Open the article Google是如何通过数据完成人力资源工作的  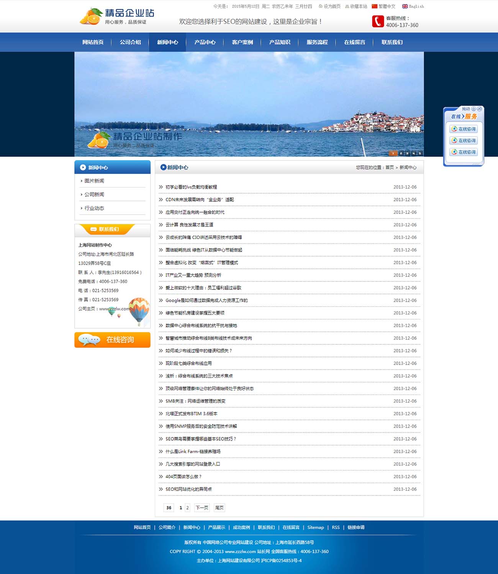(x=206, y=301)
